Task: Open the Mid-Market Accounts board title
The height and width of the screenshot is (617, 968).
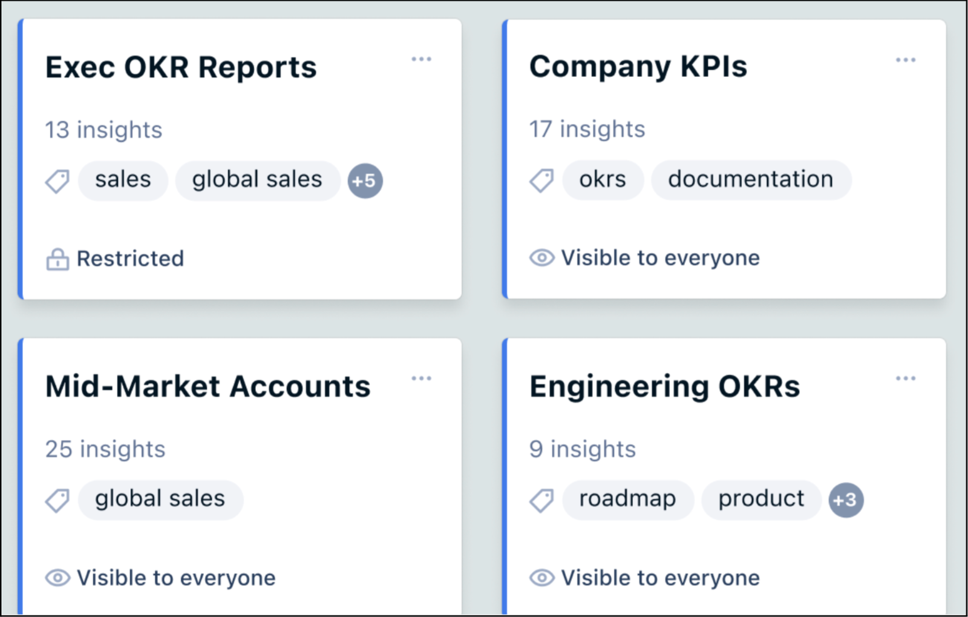Action: [208, 386]
